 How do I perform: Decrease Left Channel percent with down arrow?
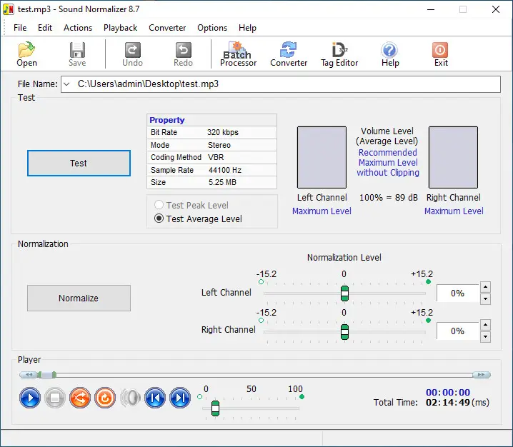point(485,299)
